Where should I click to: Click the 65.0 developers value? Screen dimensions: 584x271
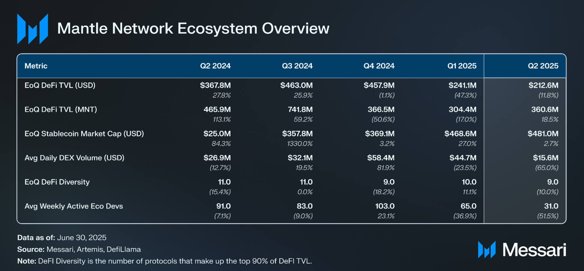pyautogui.click(x=469, y=206)
